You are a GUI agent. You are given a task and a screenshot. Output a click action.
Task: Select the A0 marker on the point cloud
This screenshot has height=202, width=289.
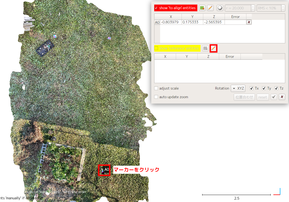[104, 170]
